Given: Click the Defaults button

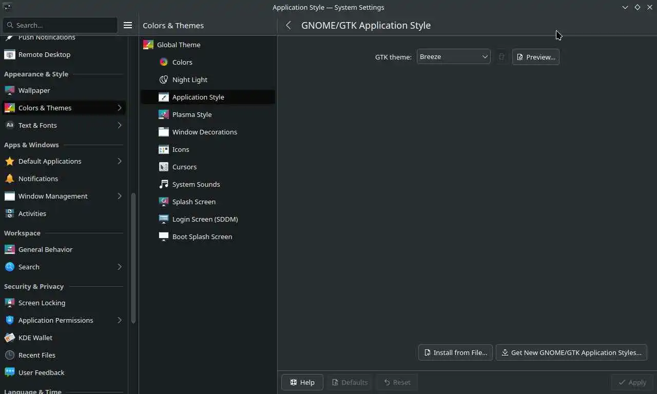Looking at the screenshot, I should click(x=349, y=382).
